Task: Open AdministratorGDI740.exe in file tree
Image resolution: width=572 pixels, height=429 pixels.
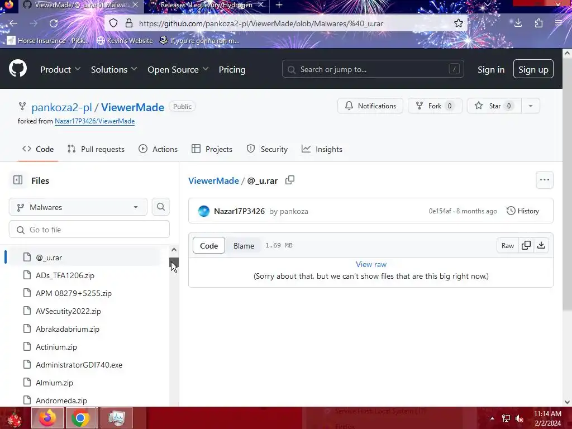Action: click(x=79, y=365)
